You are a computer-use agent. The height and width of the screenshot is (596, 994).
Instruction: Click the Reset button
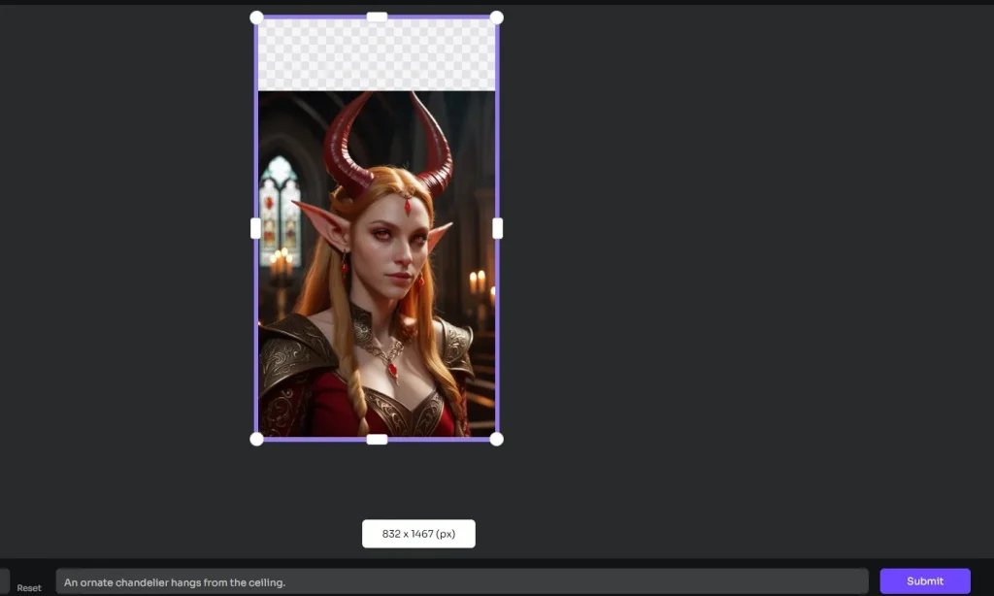click(x=28, y=587)
